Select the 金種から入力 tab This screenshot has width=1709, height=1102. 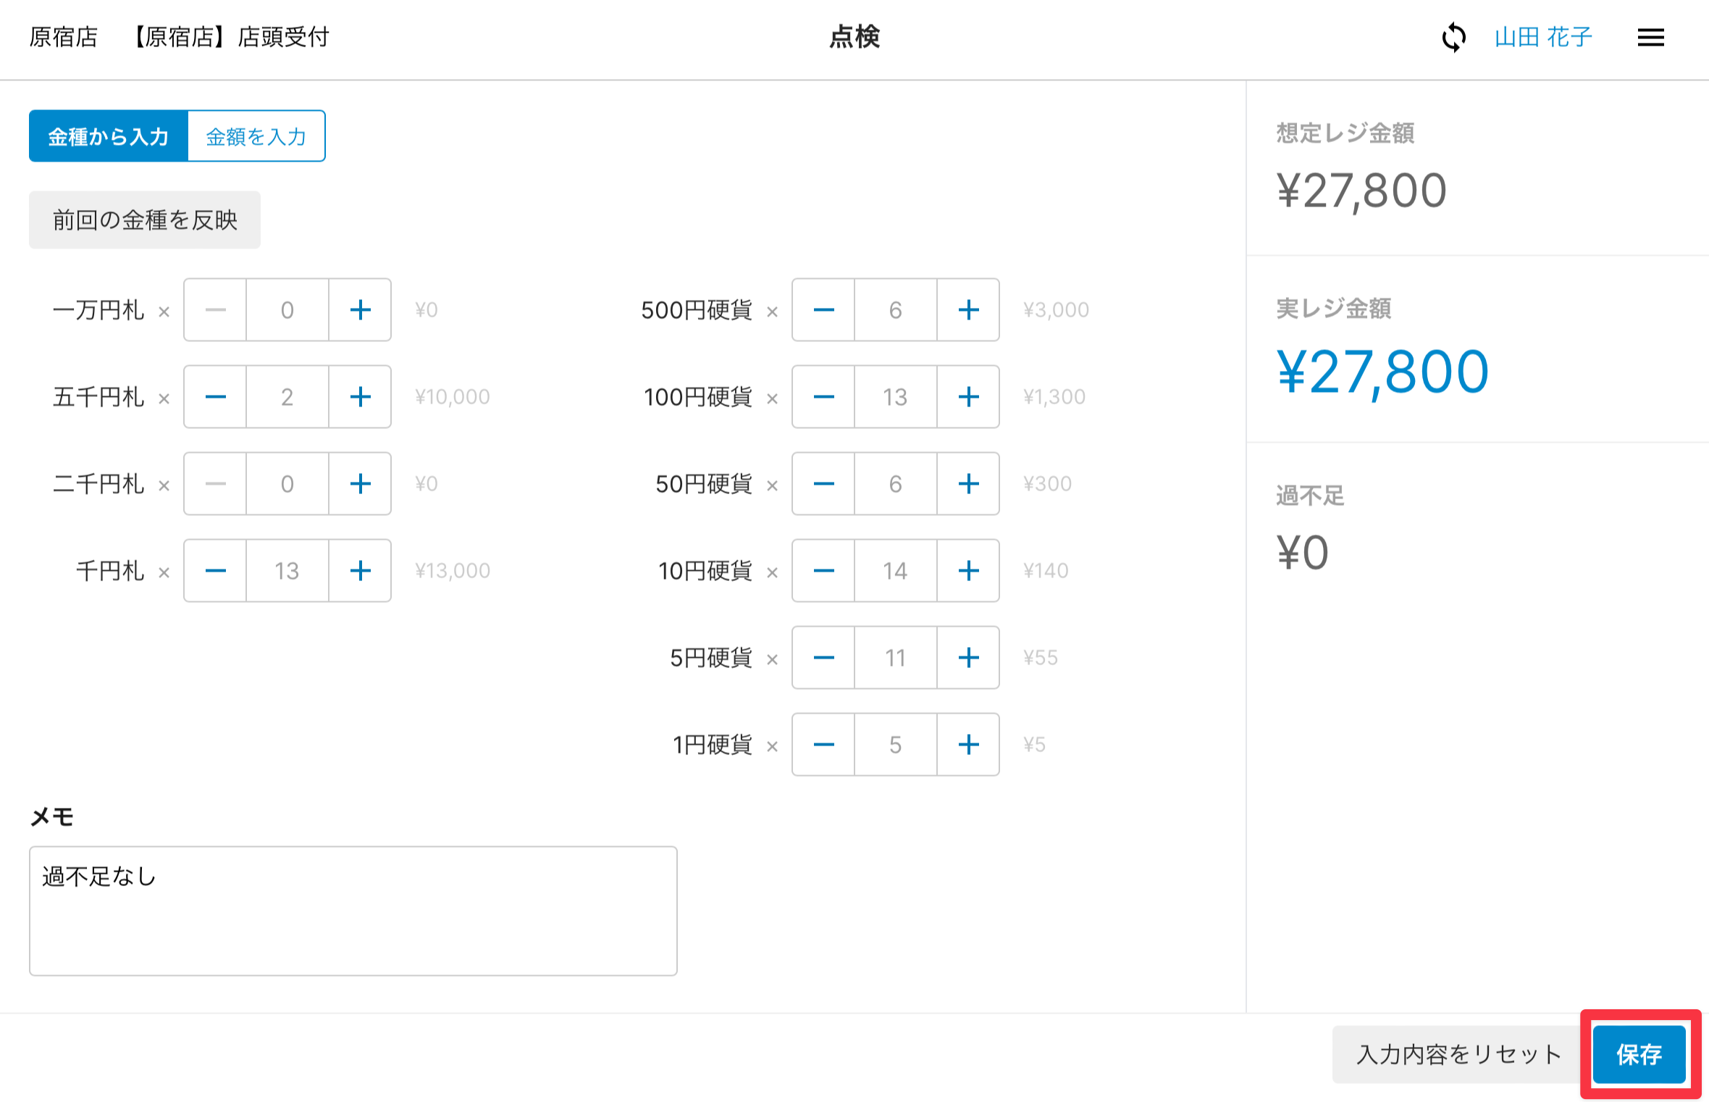(x=109, y=136)
